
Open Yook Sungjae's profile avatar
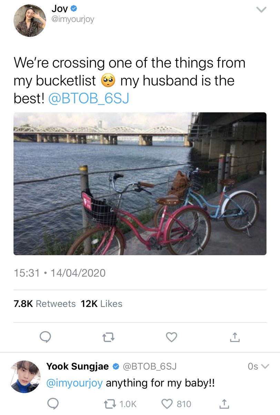point(25,377)
